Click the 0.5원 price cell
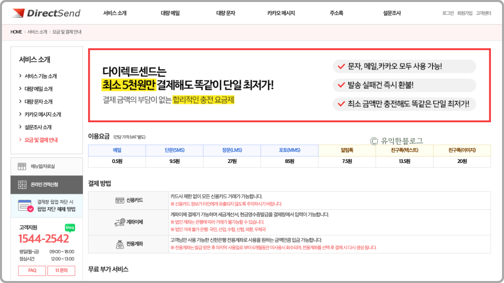Image resolution: width=504 pixels, height=283 pixels. 117,162
